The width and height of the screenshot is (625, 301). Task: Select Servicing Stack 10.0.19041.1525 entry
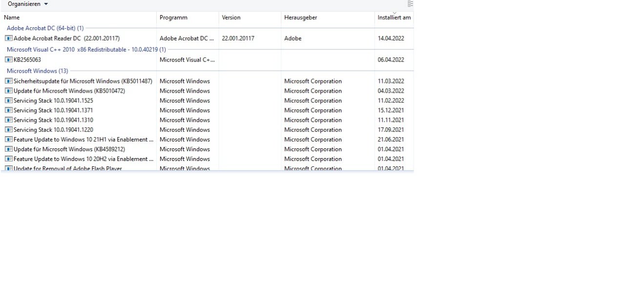click(x=53, y=100)
